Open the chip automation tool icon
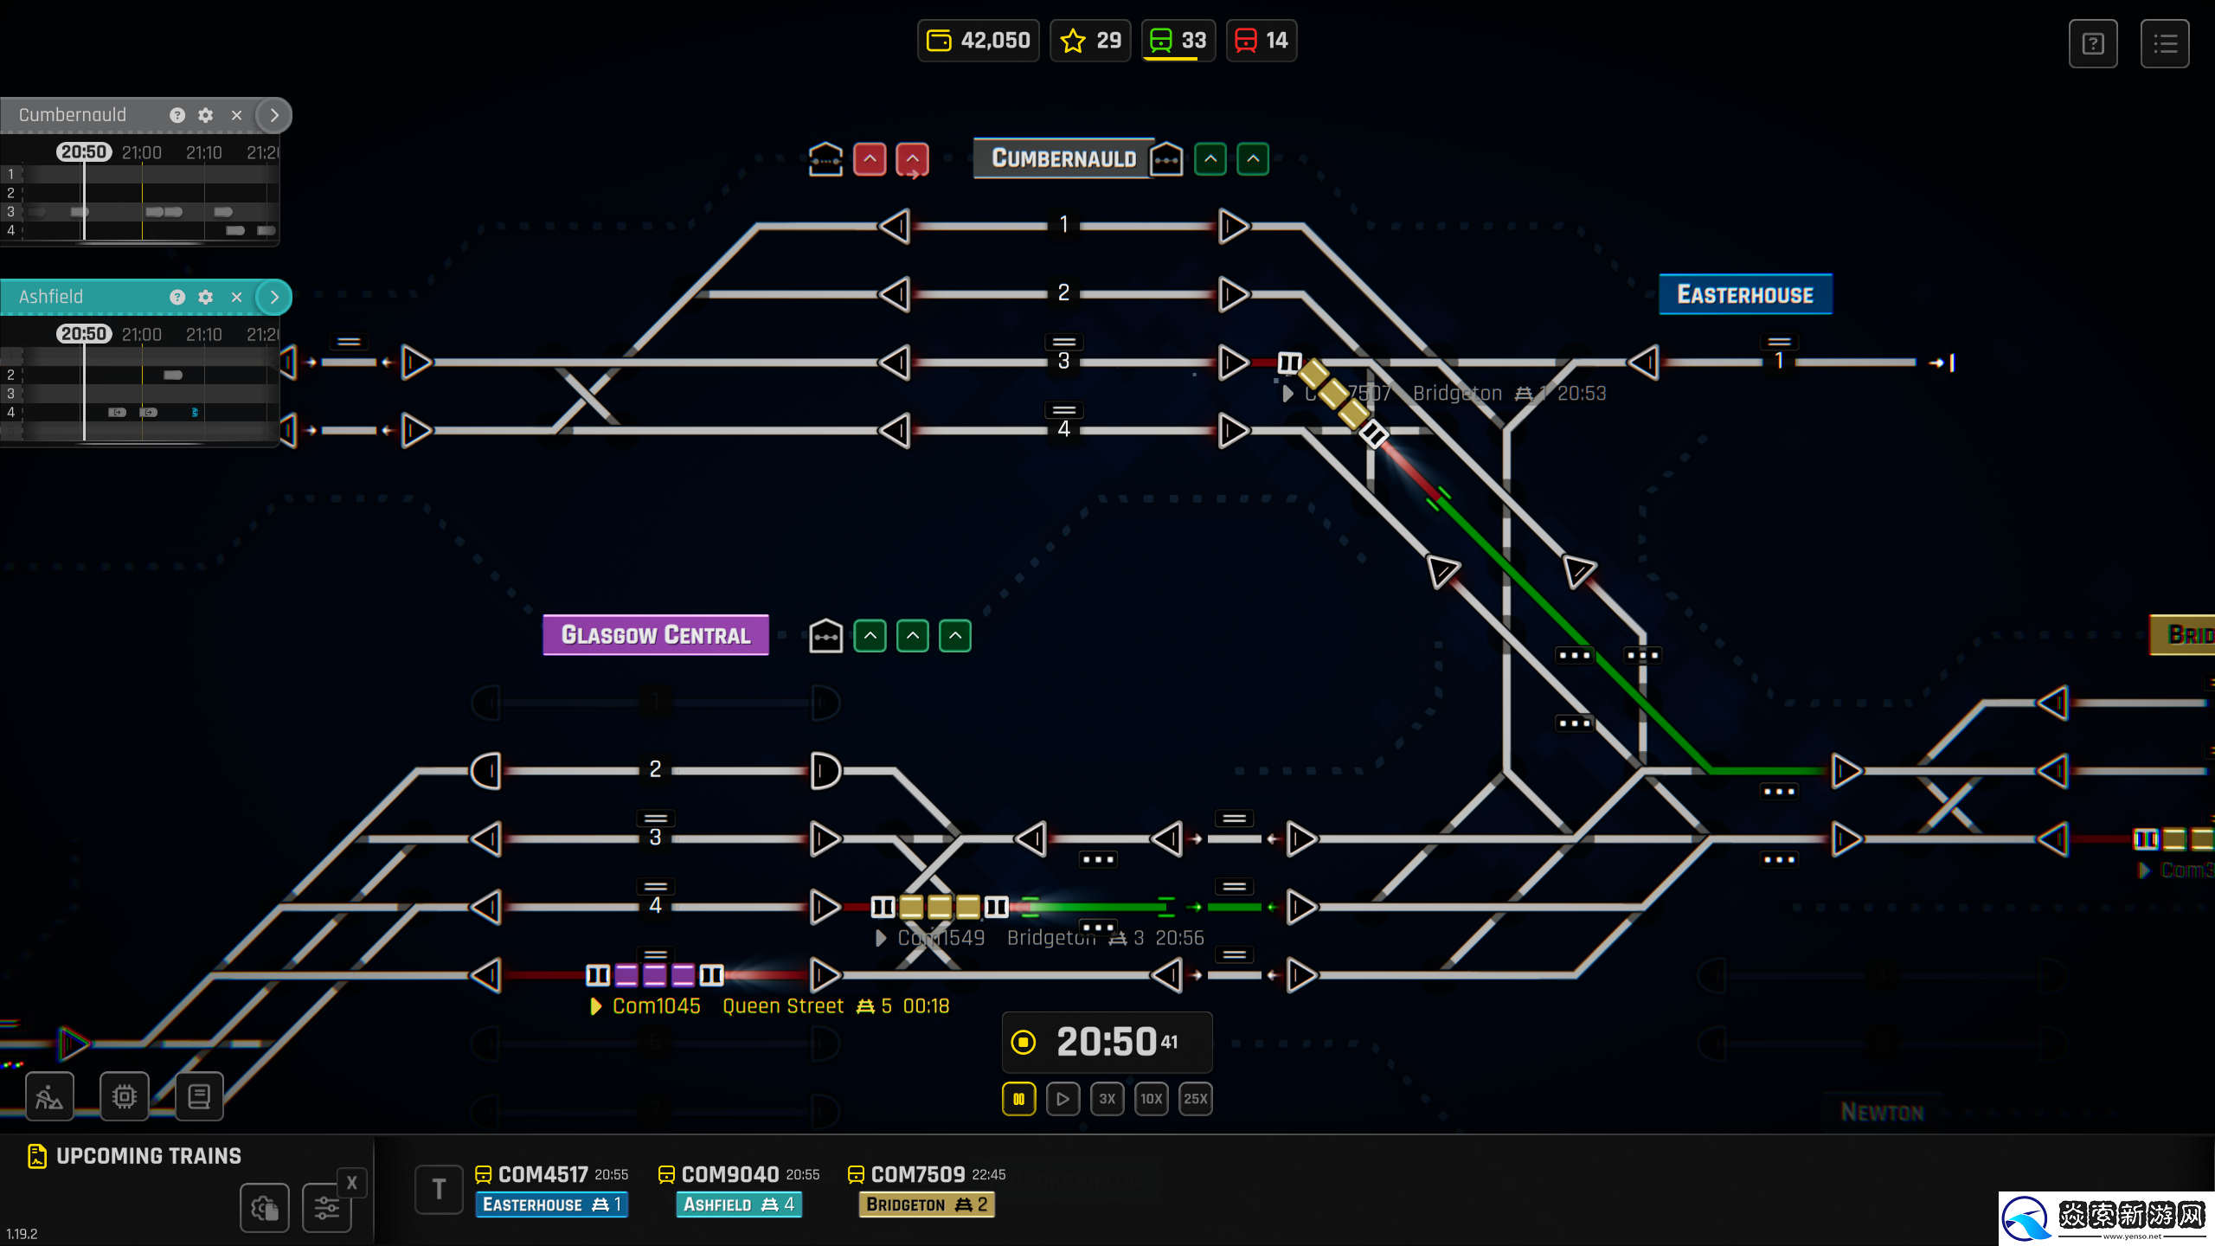The width and height of the screenshot is (2215, 1246). (124, 1096)
